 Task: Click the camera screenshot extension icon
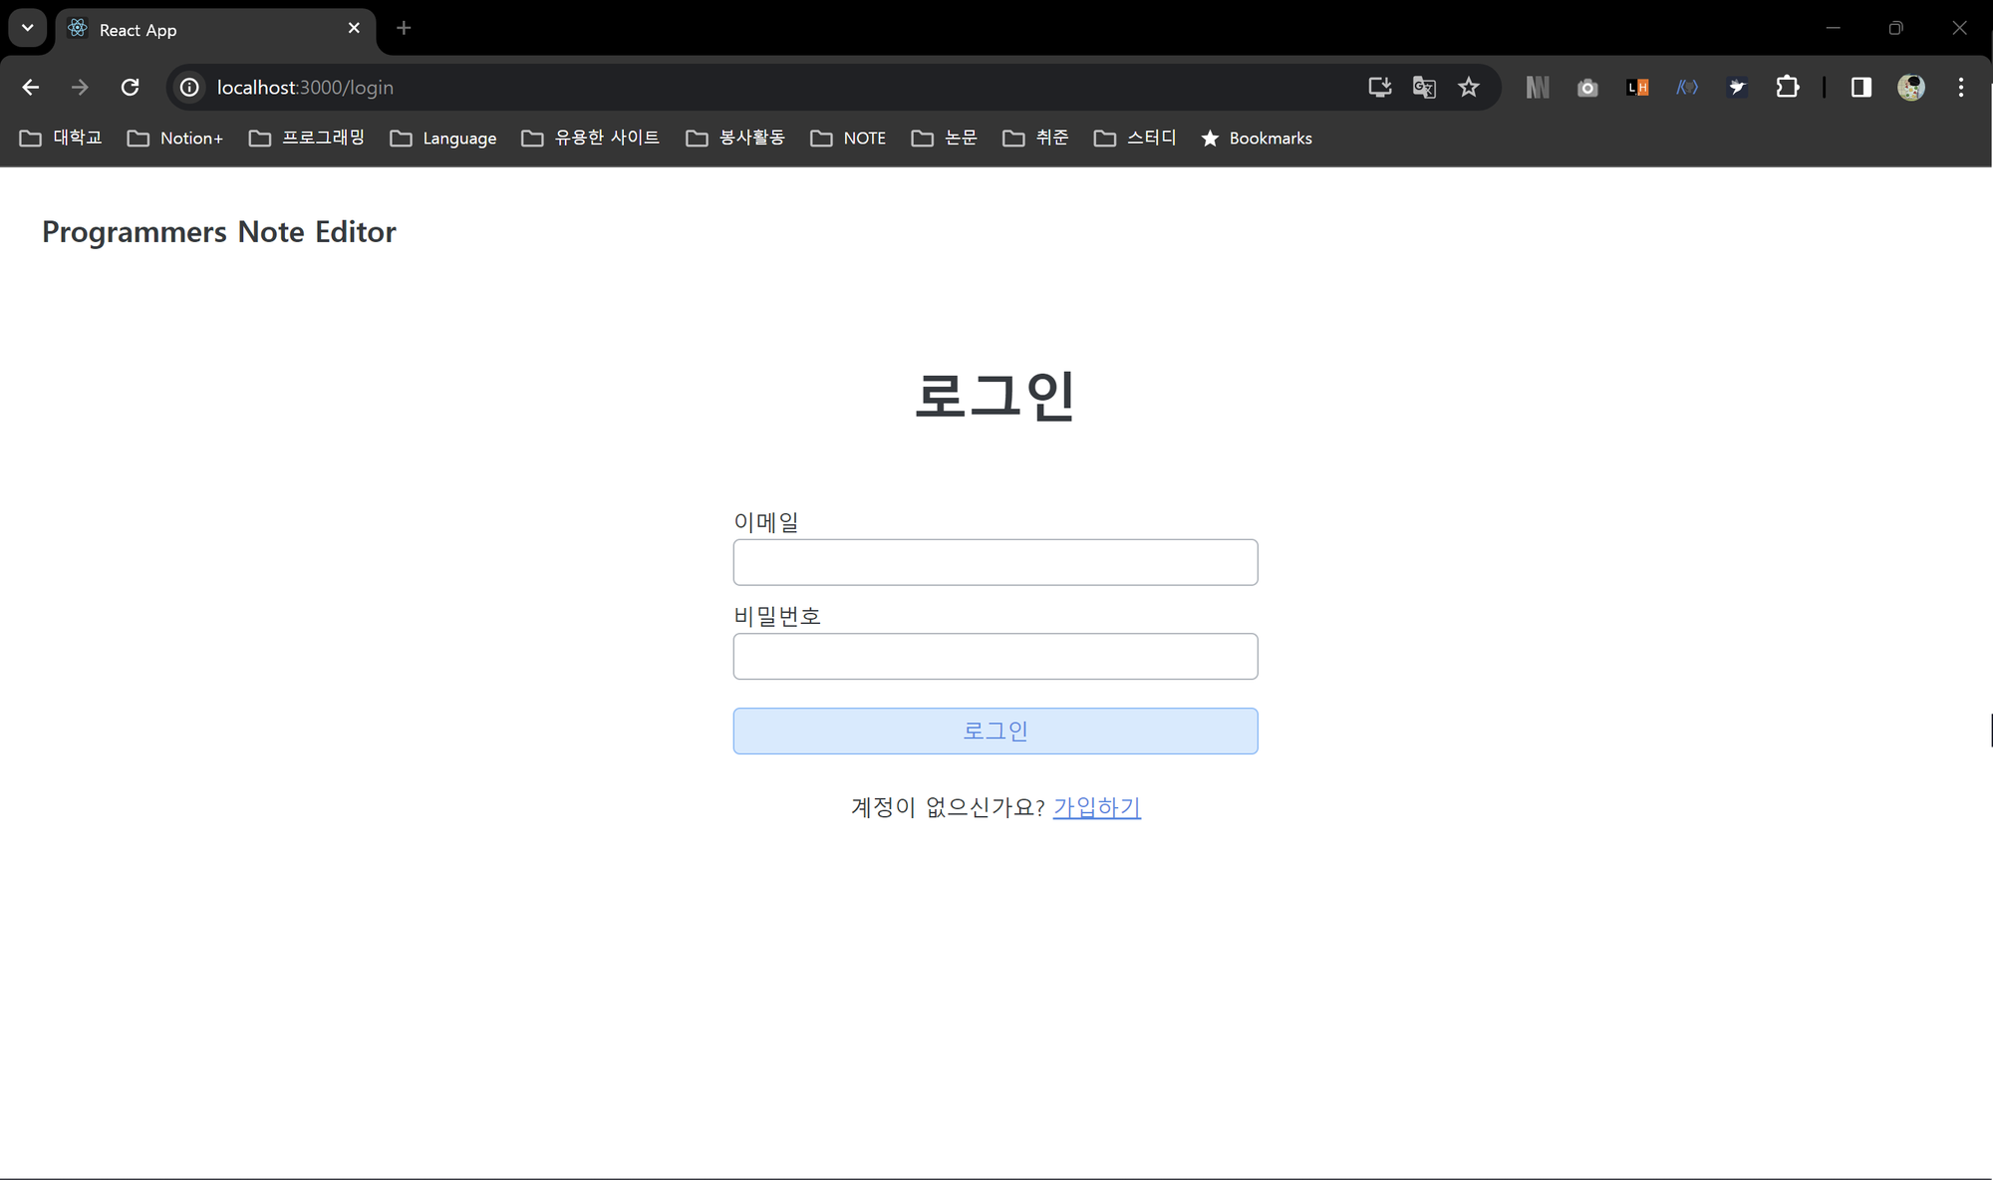(1587, 88)
